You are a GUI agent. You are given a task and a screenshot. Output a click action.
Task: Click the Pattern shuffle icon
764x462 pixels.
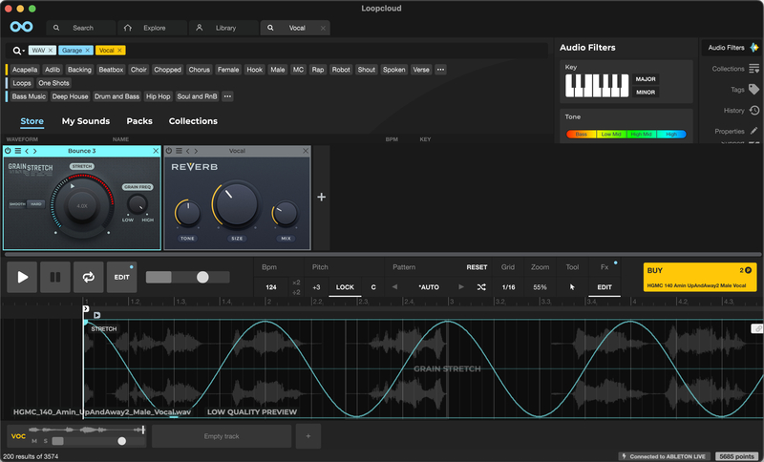point(481,287)
